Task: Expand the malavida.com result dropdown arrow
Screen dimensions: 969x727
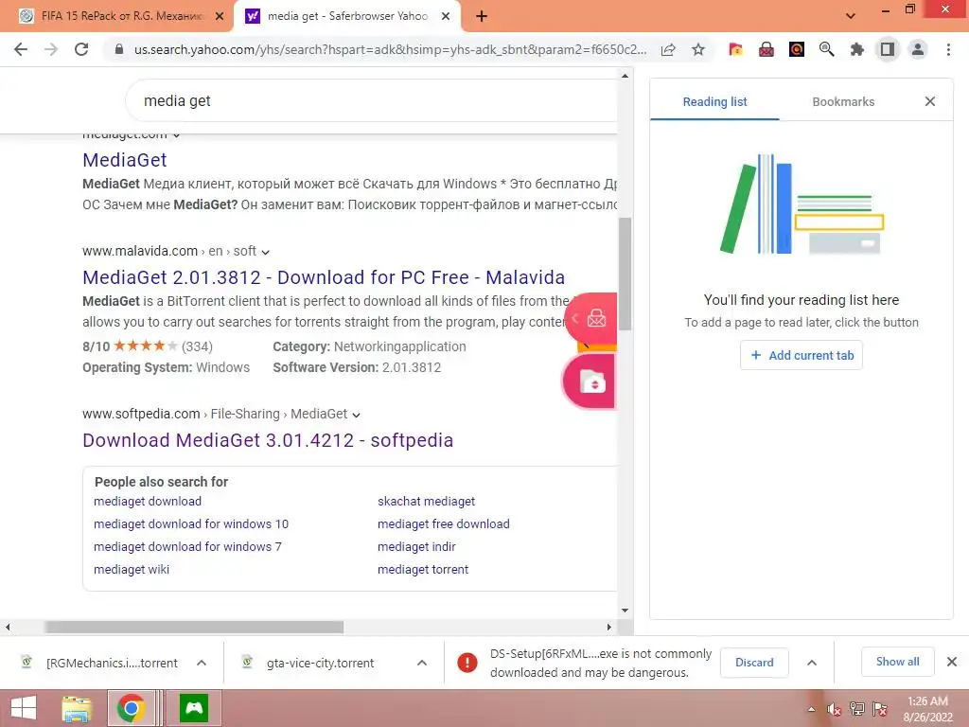Action: coord(266,252)
